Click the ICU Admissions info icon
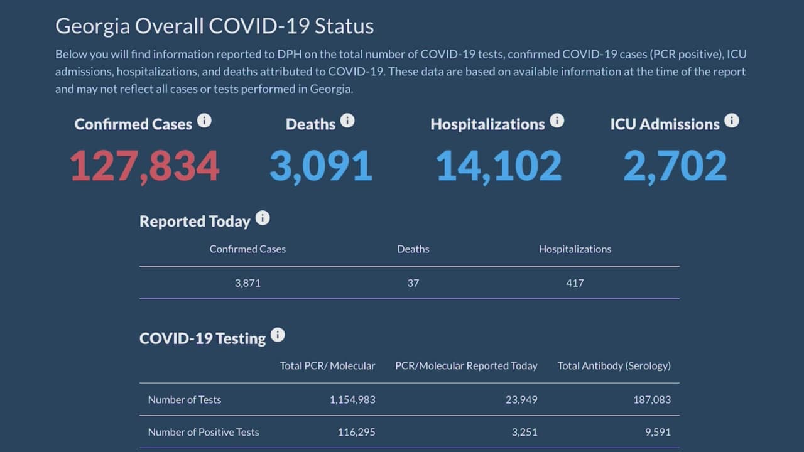 731,121
